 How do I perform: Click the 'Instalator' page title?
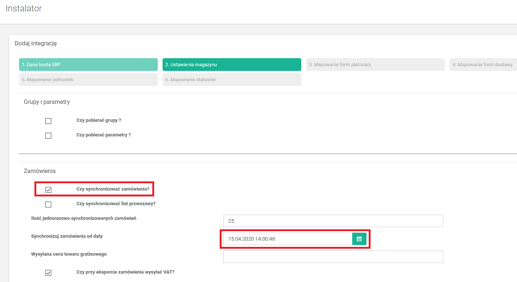point(24,8)
